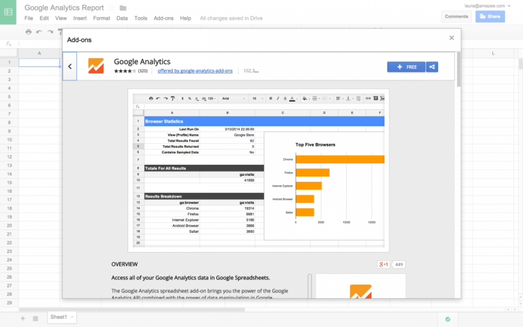Viewport: 523px width, 327px height.
Task: Open the Data menu
Action: 122,18
